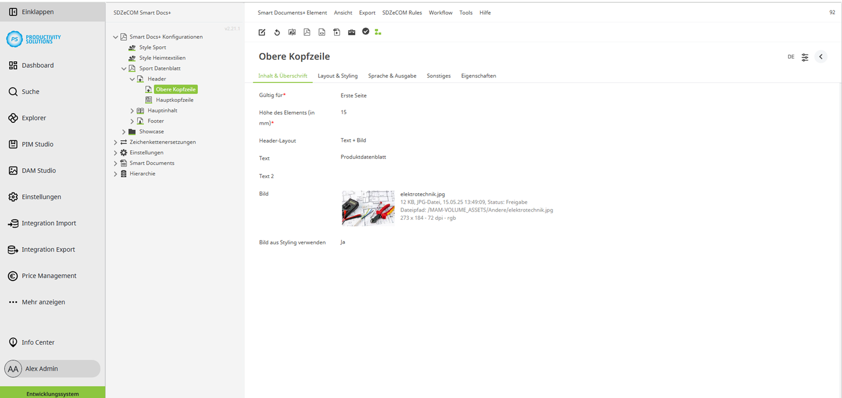Expand the Showcase folder in the tree
The width and height of the screenshot is (842, 398).
(124, 131)
